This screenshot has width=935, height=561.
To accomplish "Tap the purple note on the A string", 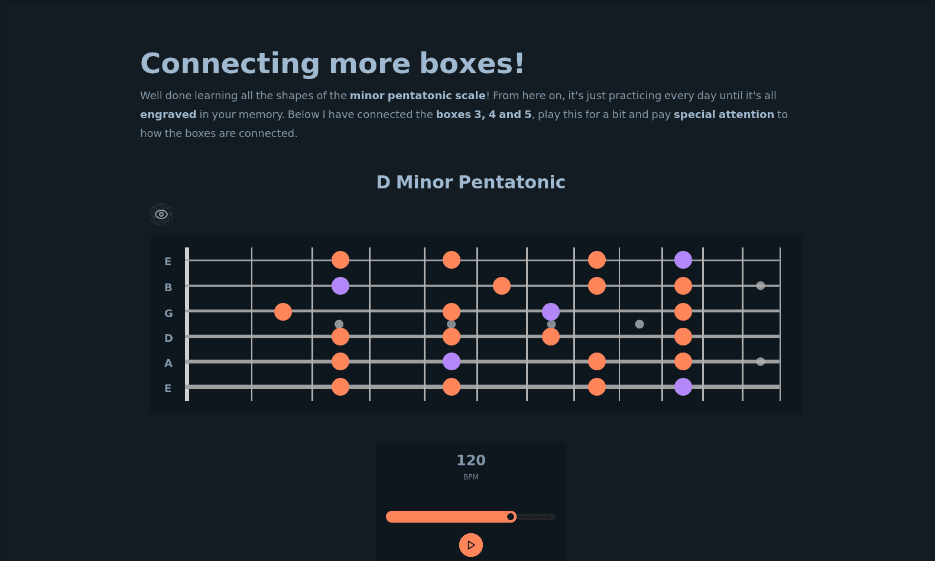I will point(452,361).
